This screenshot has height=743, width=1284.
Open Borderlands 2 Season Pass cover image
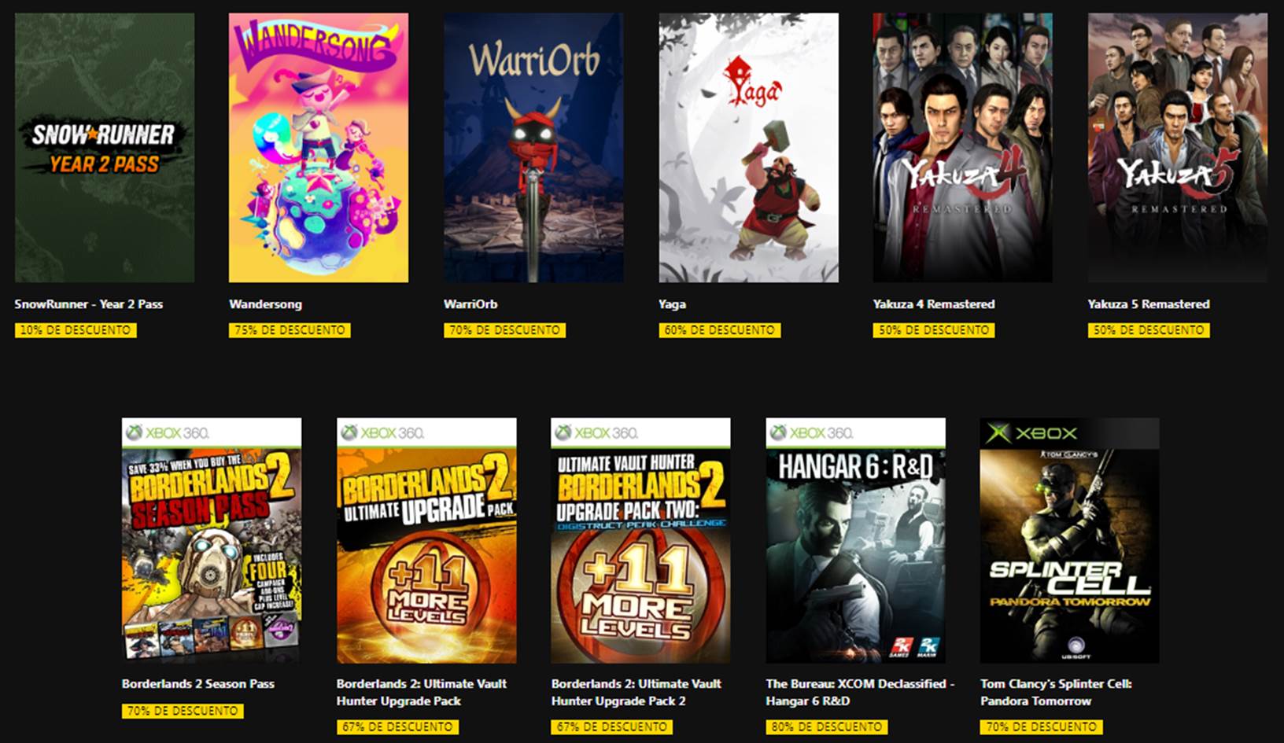(x=212, y=540)
